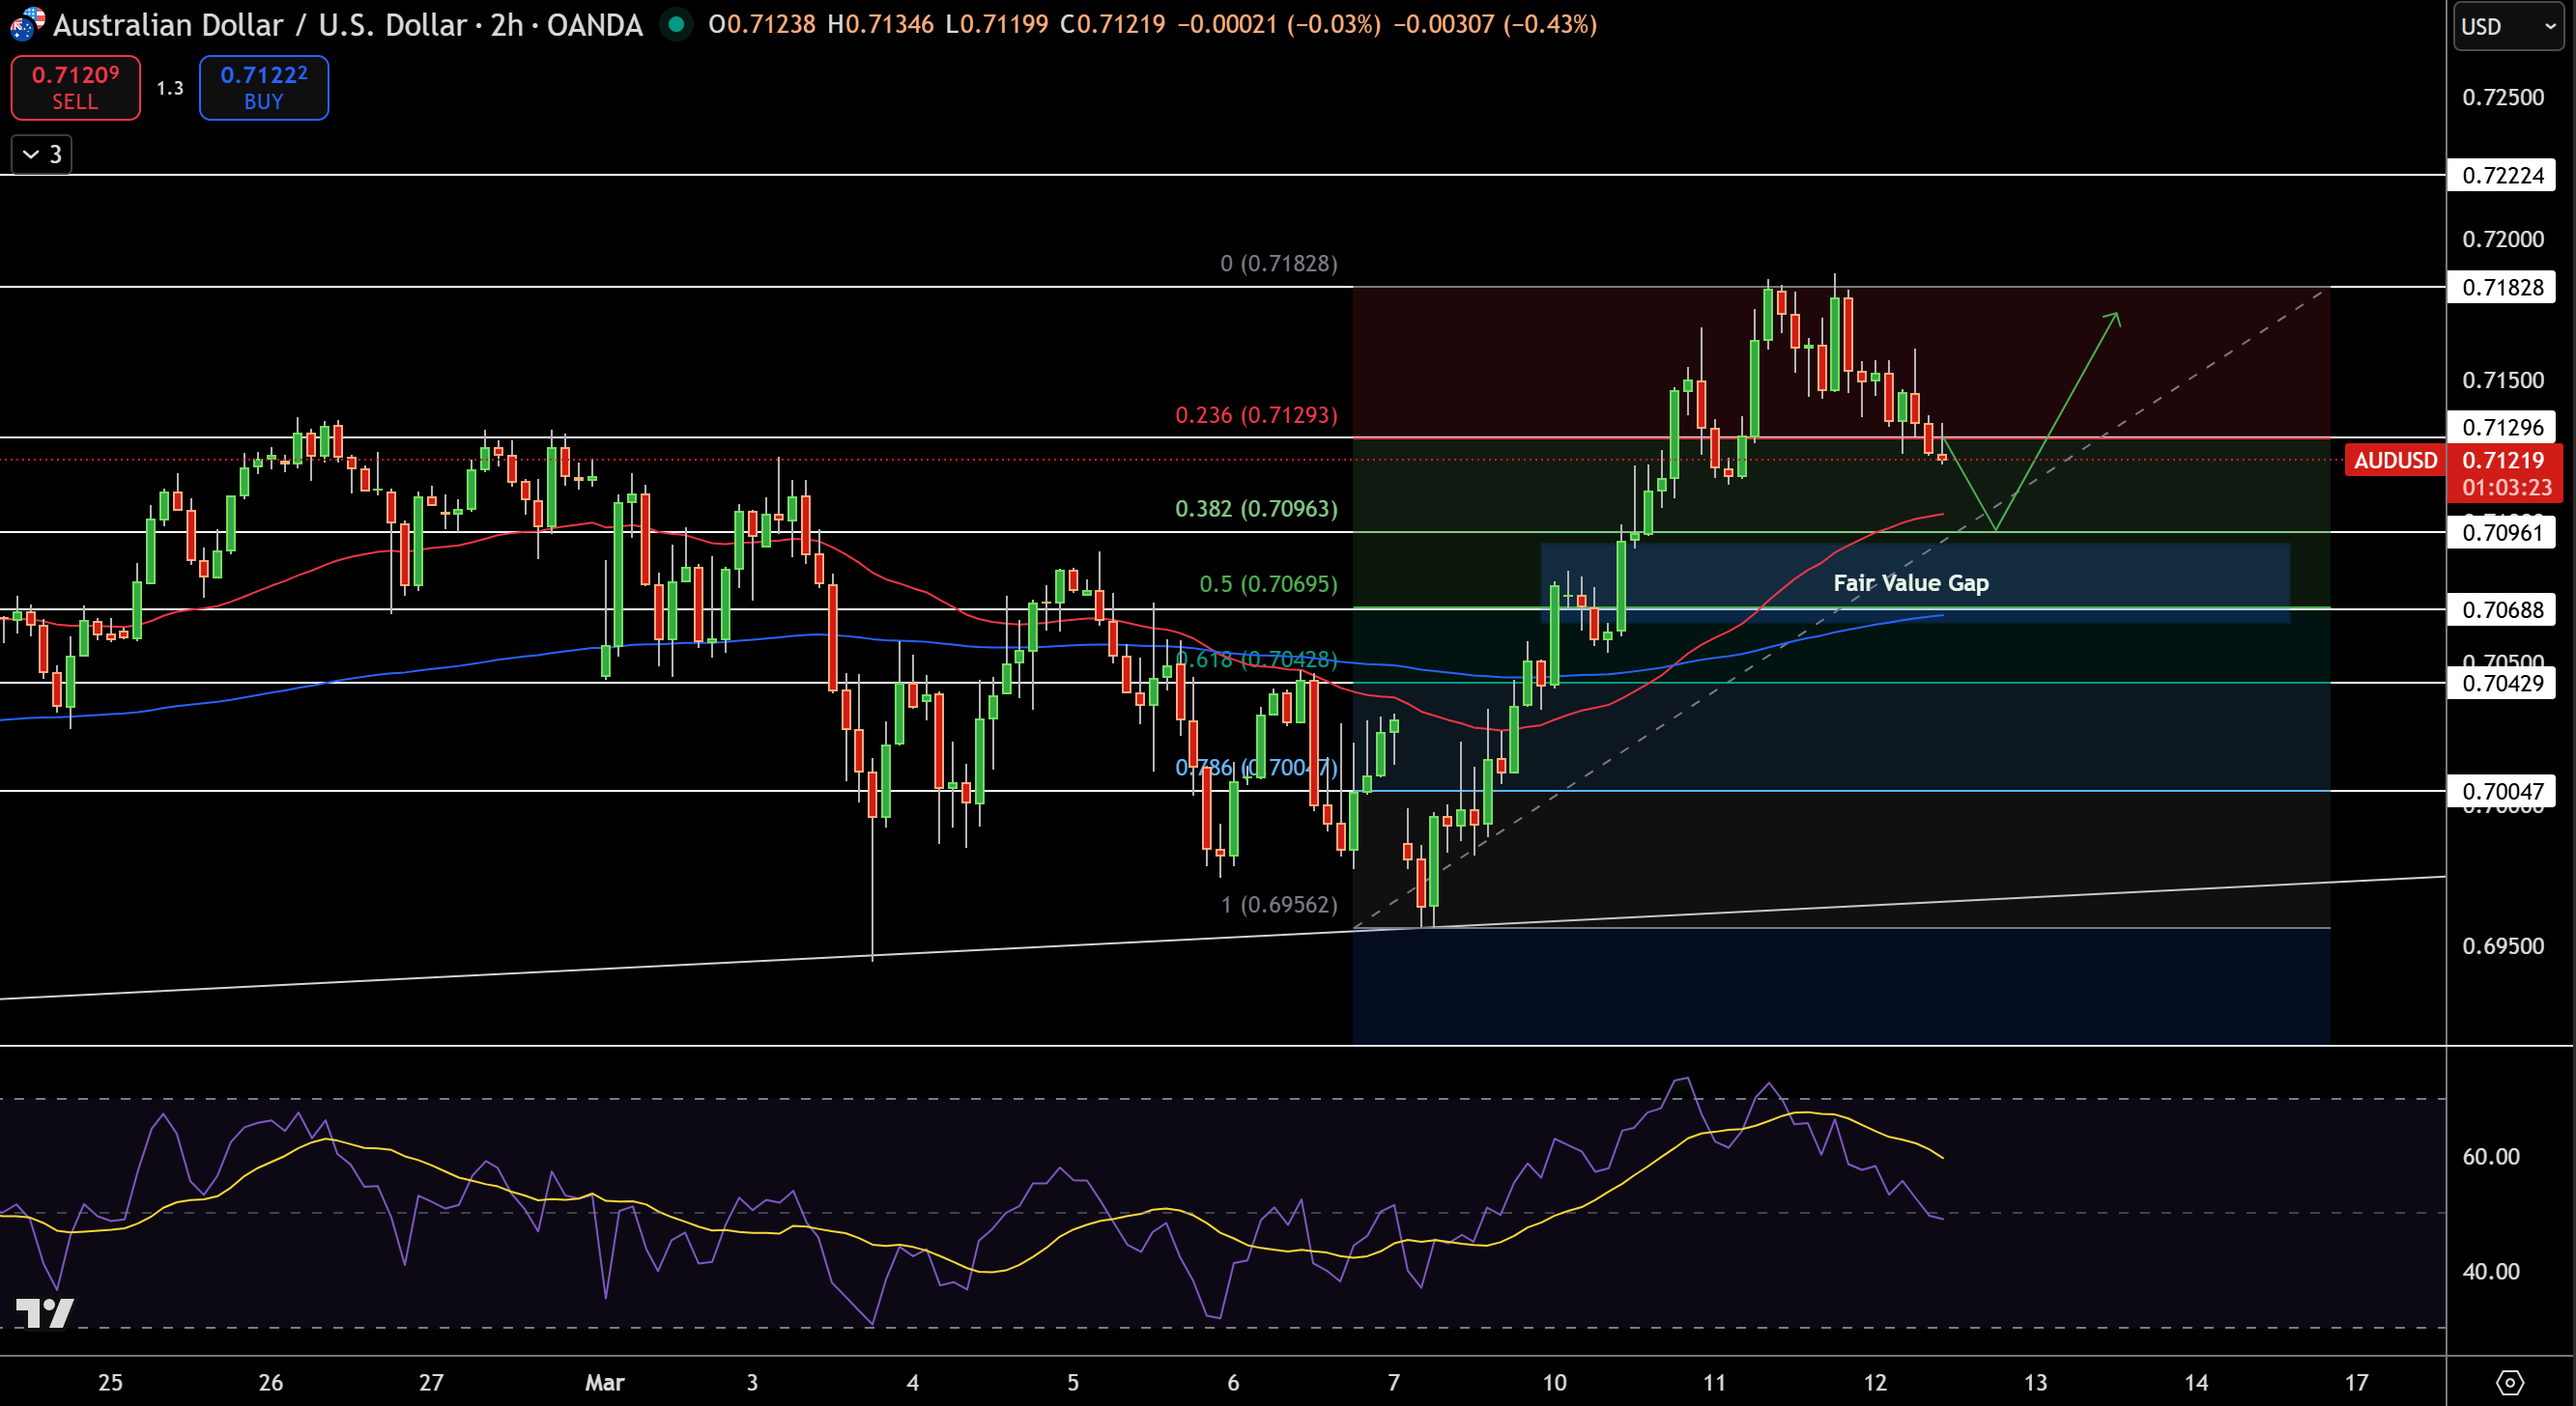Screen dimensions: 2576x1406
Task: Click the 1 (0.69562) Fibonacci level label
Action: tap(1278, 905)
